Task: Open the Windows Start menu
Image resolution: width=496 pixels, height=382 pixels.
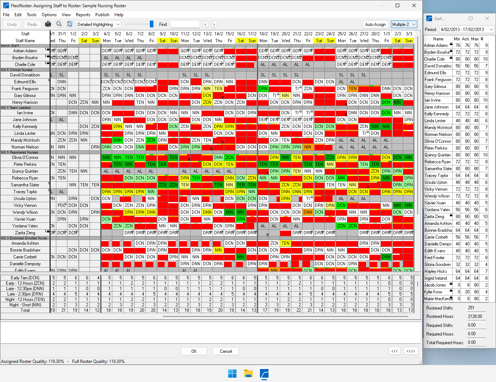Action: tap(232, 374)
